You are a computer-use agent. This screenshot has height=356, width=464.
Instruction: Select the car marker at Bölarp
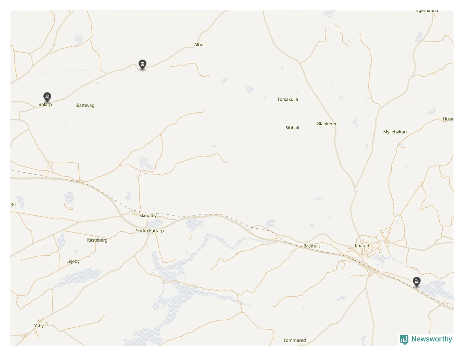point(47,97)
